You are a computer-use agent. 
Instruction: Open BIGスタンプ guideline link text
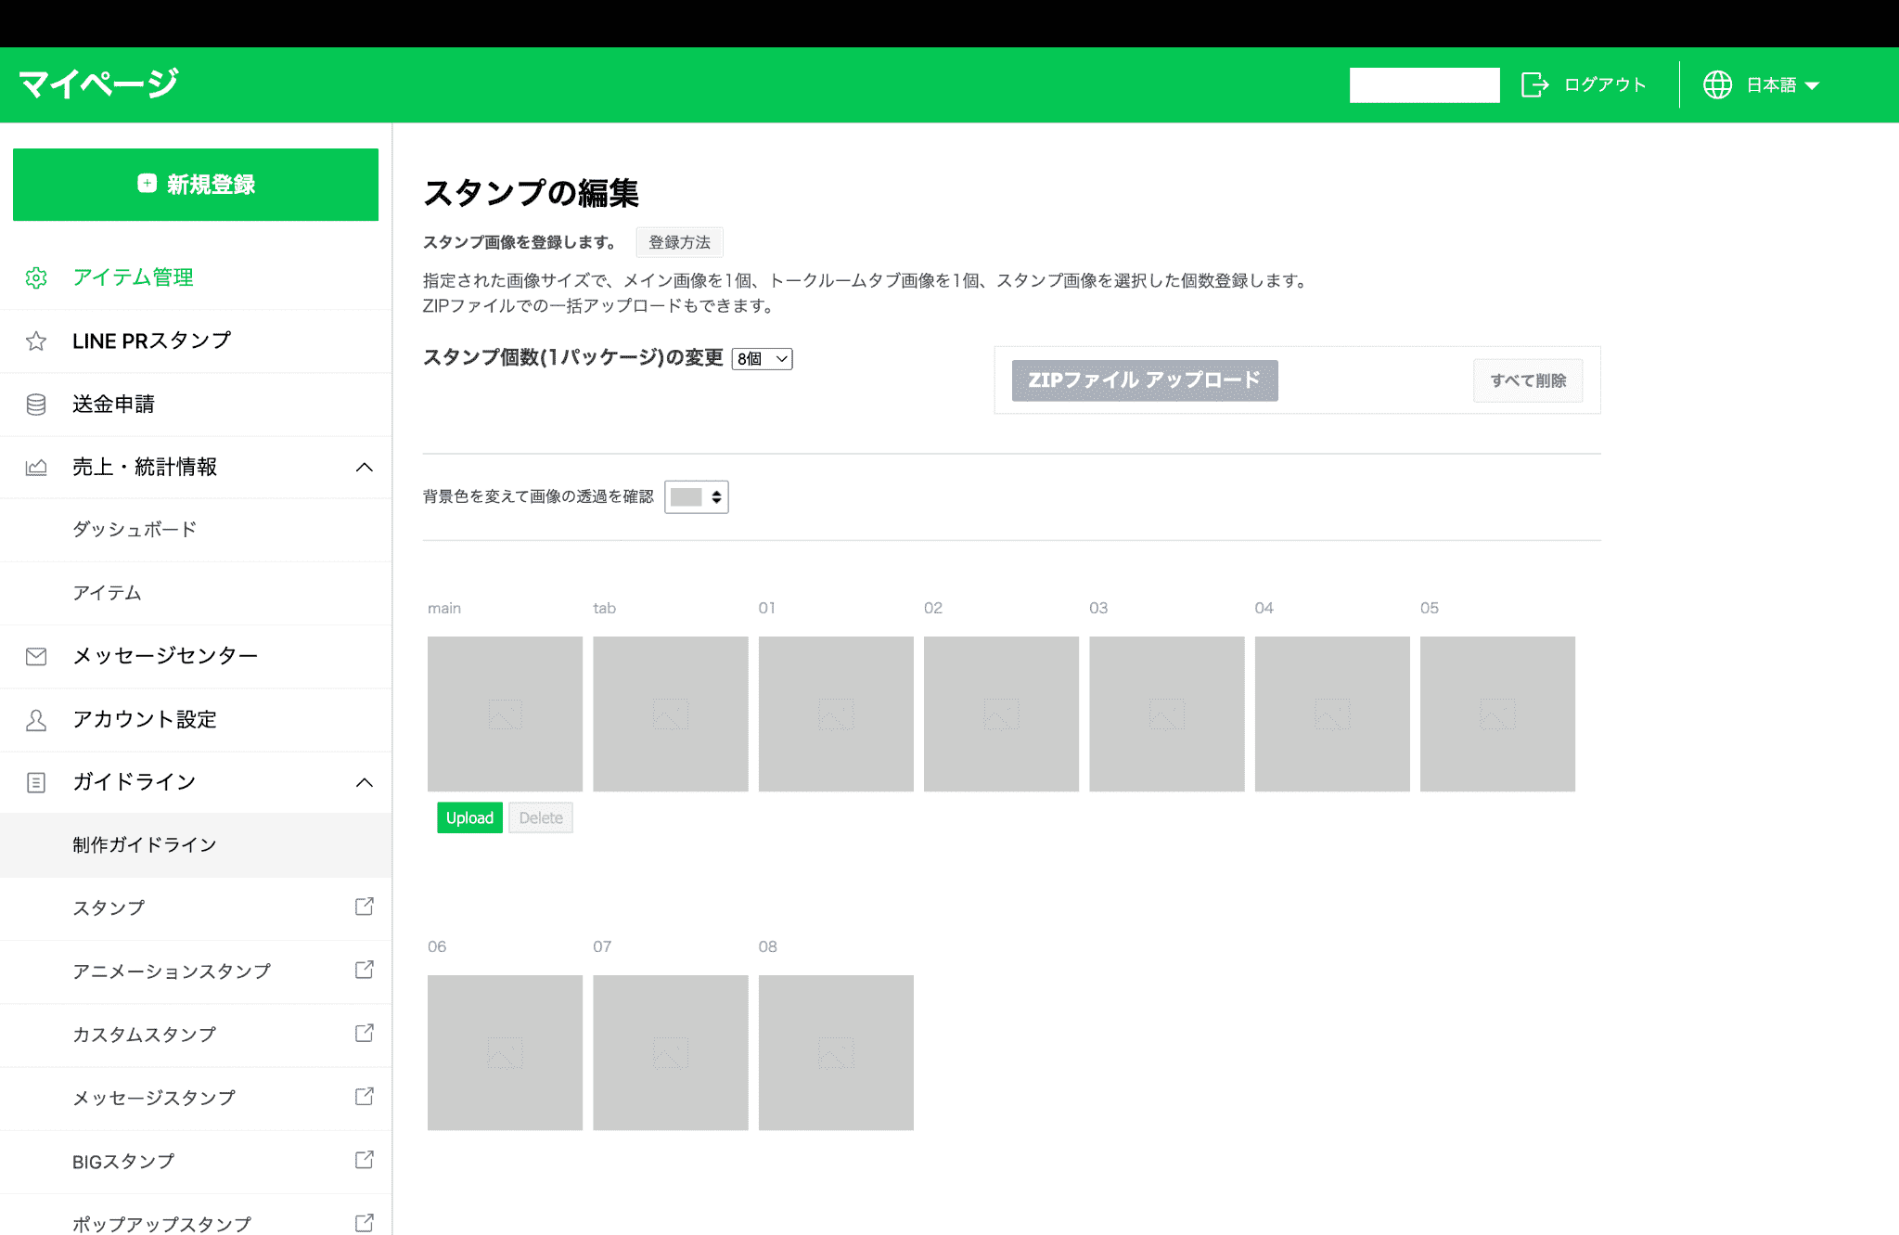click(123, 1162)
